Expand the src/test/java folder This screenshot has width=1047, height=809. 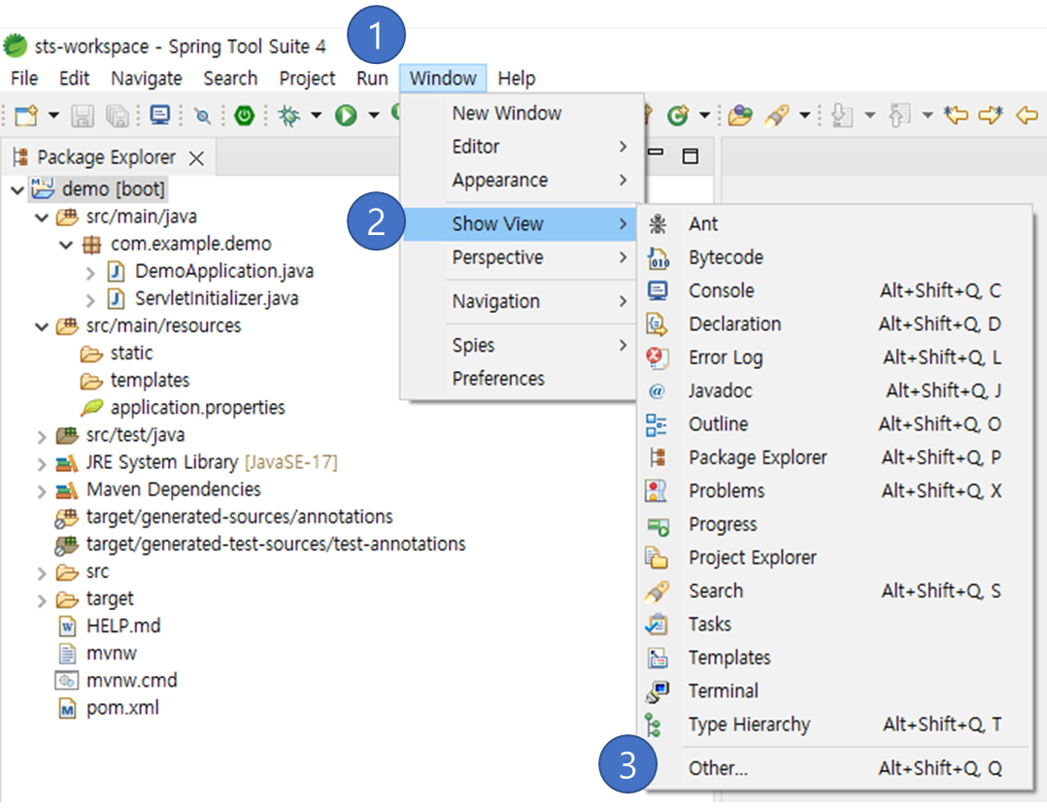[42, 436]
